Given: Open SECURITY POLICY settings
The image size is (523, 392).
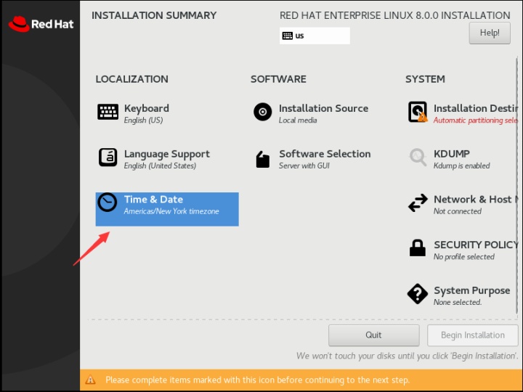Looking at the screenshot, I should (x=476, y=245).
